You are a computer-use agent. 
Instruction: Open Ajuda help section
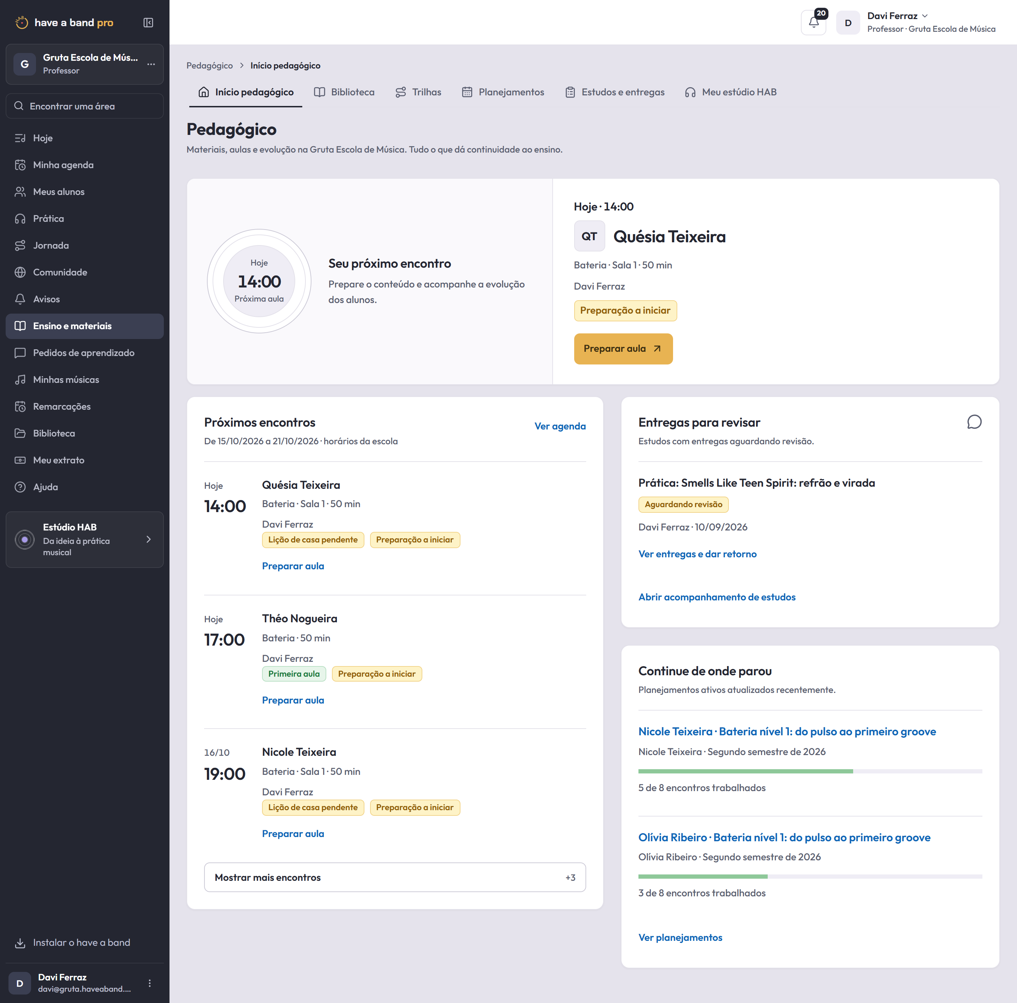pos(85,487)
